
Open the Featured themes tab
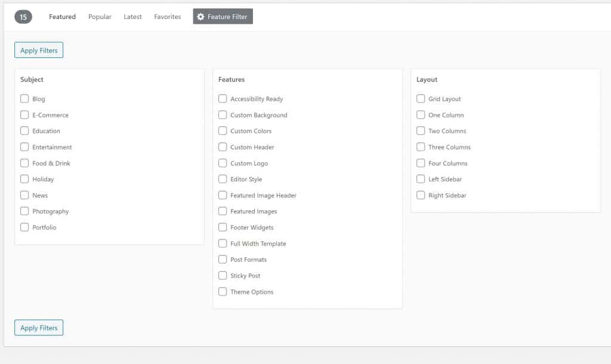(62, 17)
